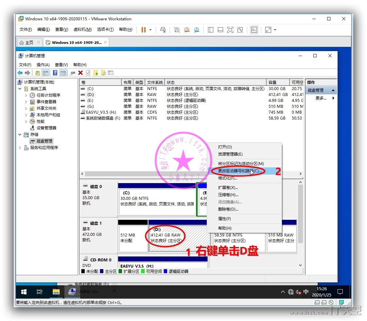367x321 pixels.
Task: Collapse the 系统工具 tree node
Action: pos(20,88)
